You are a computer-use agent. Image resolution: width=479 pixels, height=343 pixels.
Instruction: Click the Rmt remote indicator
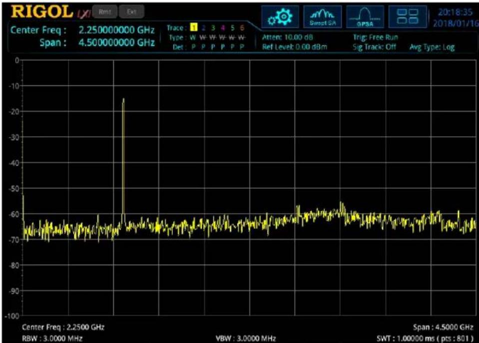point(105,12)
